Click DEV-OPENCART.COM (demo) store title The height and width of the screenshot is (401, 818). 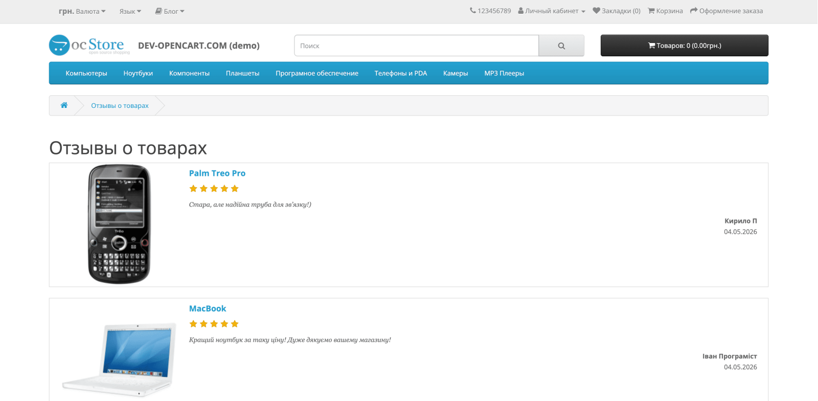point(199,46)
